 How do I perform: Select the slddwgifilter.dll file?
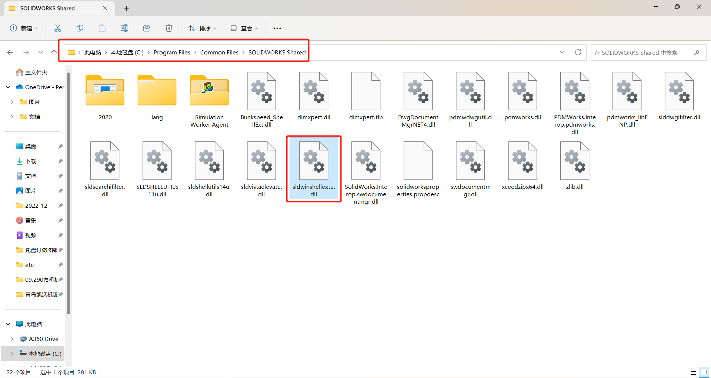pyautogui.click(x=679, y=96)
